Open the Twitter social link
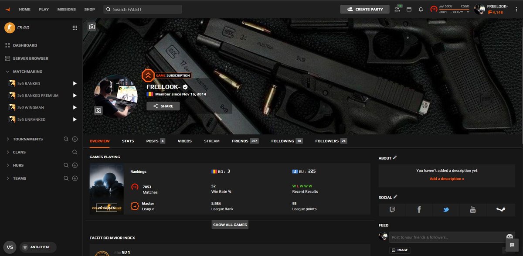 click(446, 210)
